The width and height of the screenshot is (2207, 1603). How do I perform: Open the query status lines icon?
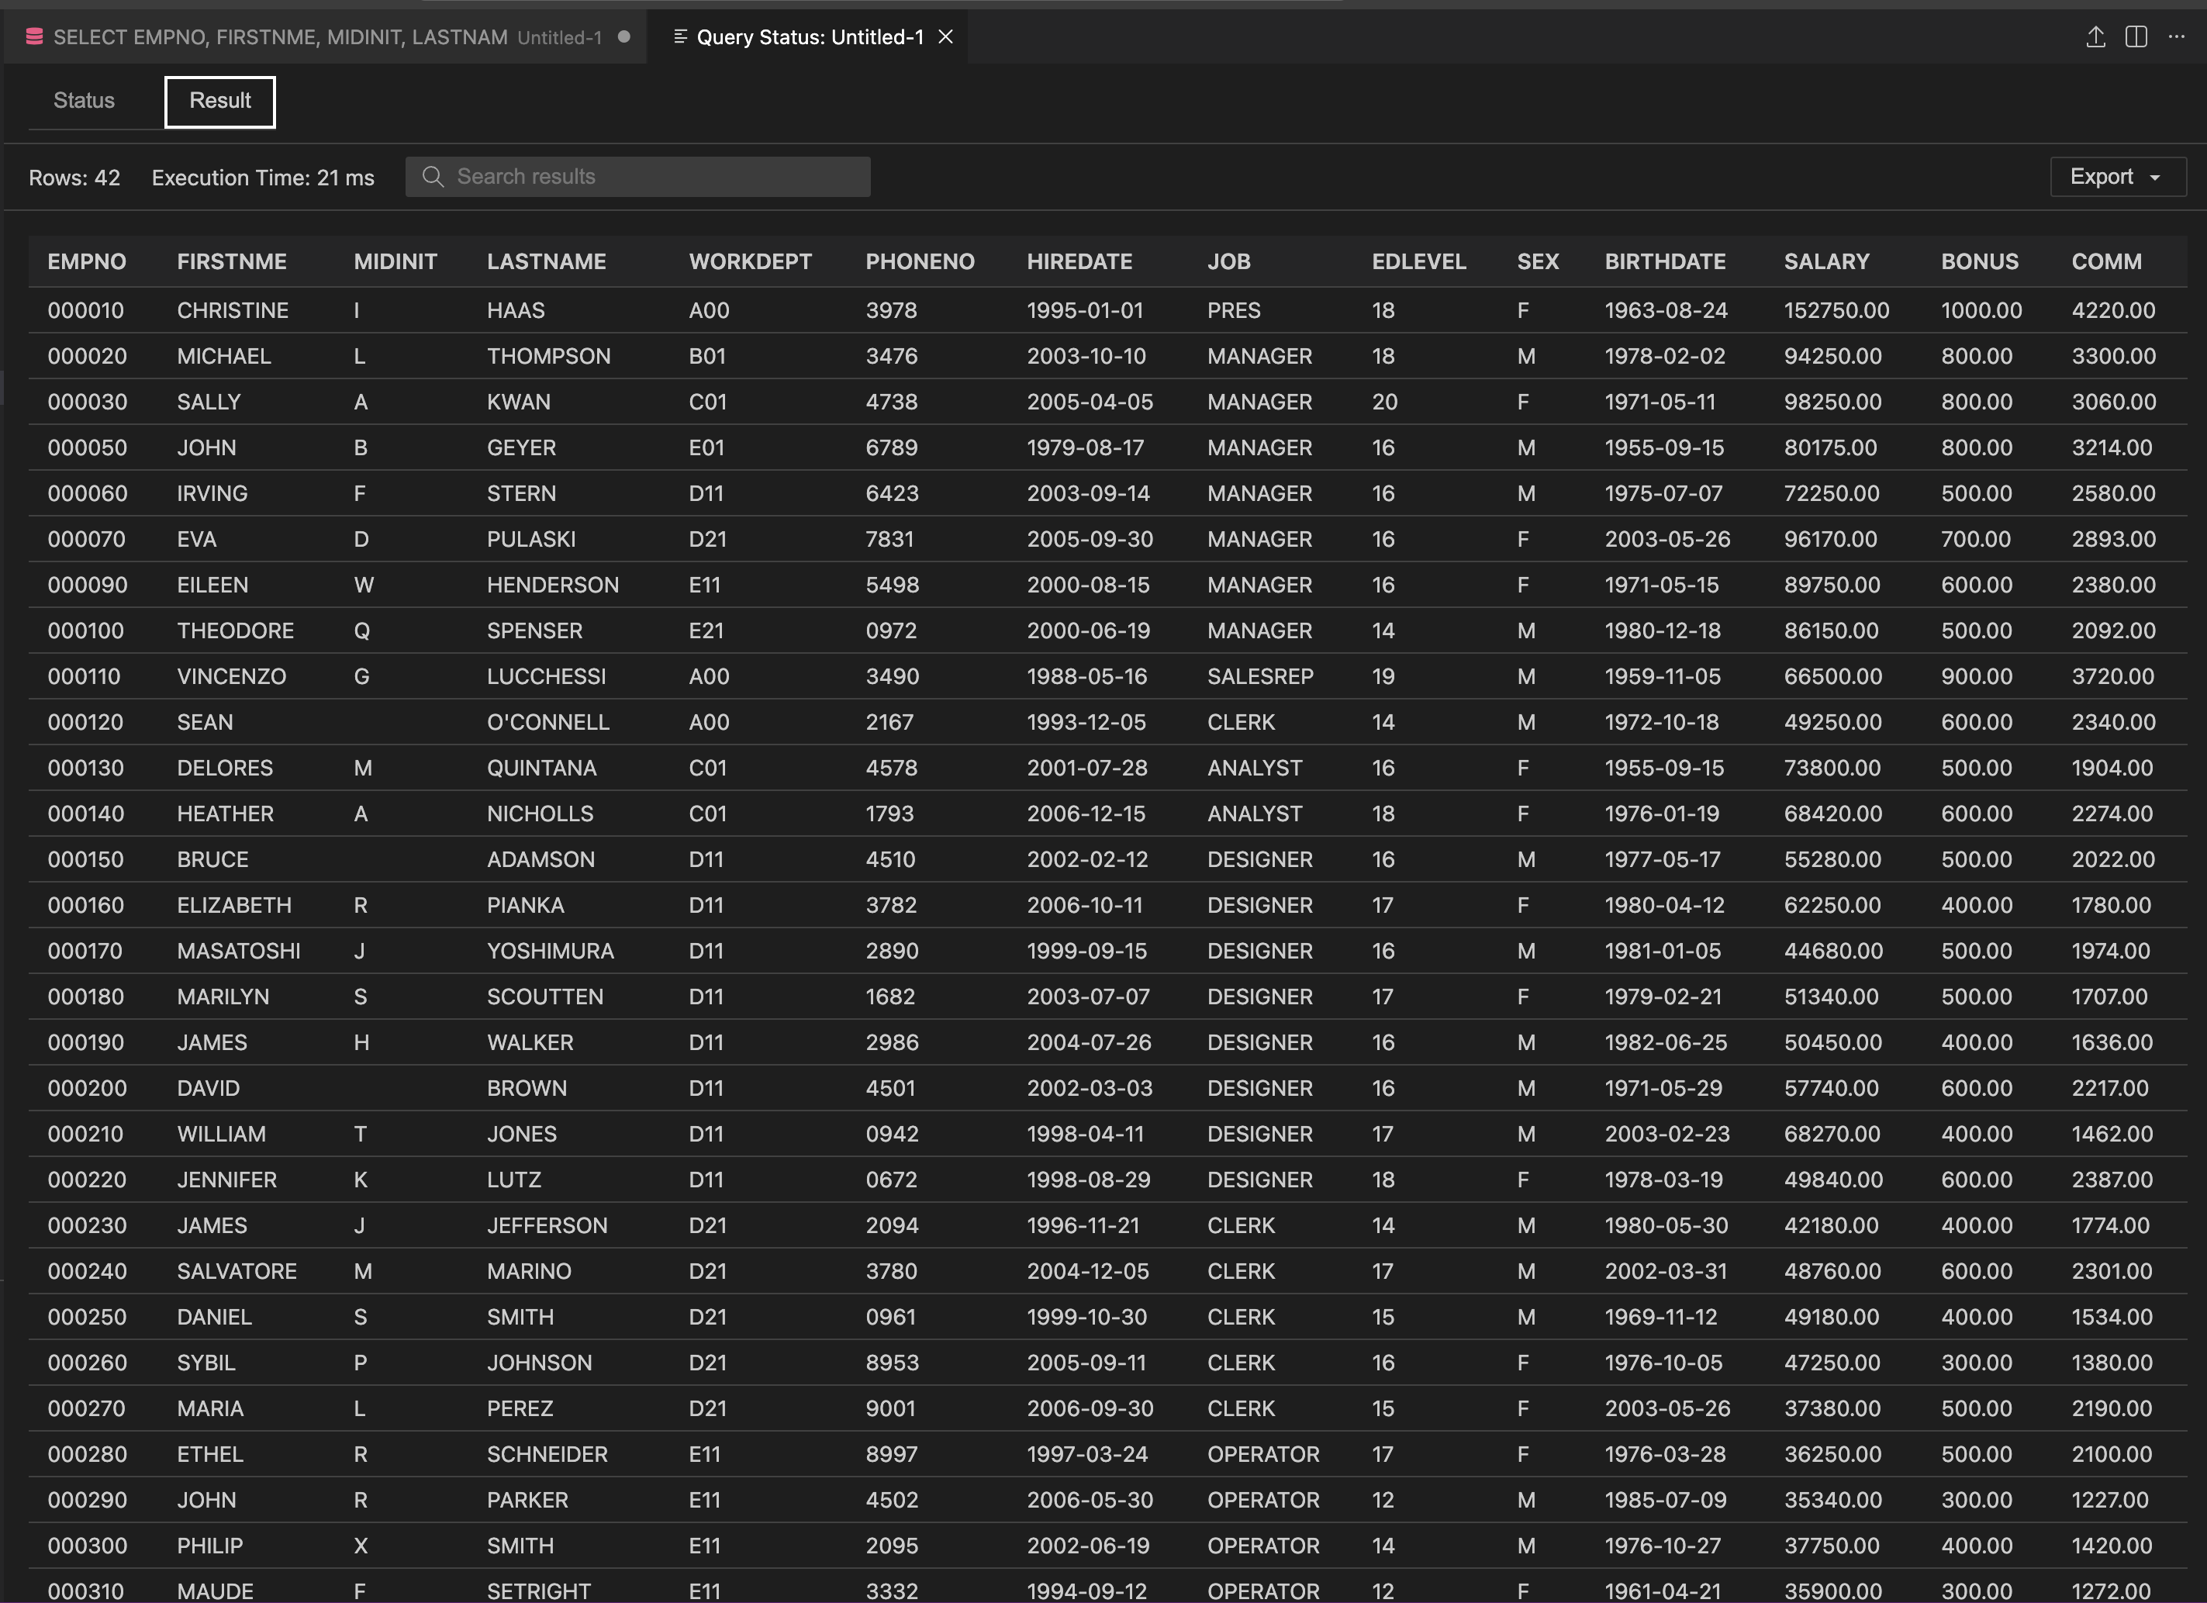point(681,37)
